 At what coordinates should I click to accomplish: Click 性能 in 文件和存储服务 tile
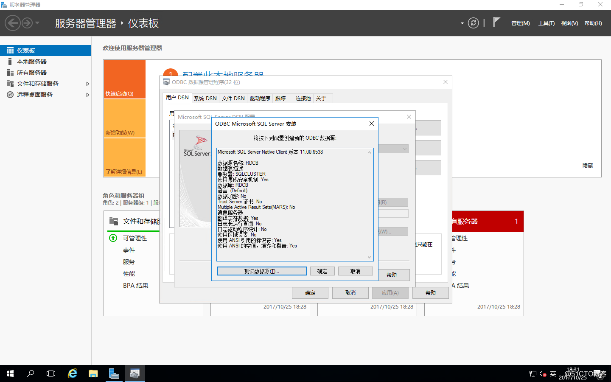click(129, 274)
